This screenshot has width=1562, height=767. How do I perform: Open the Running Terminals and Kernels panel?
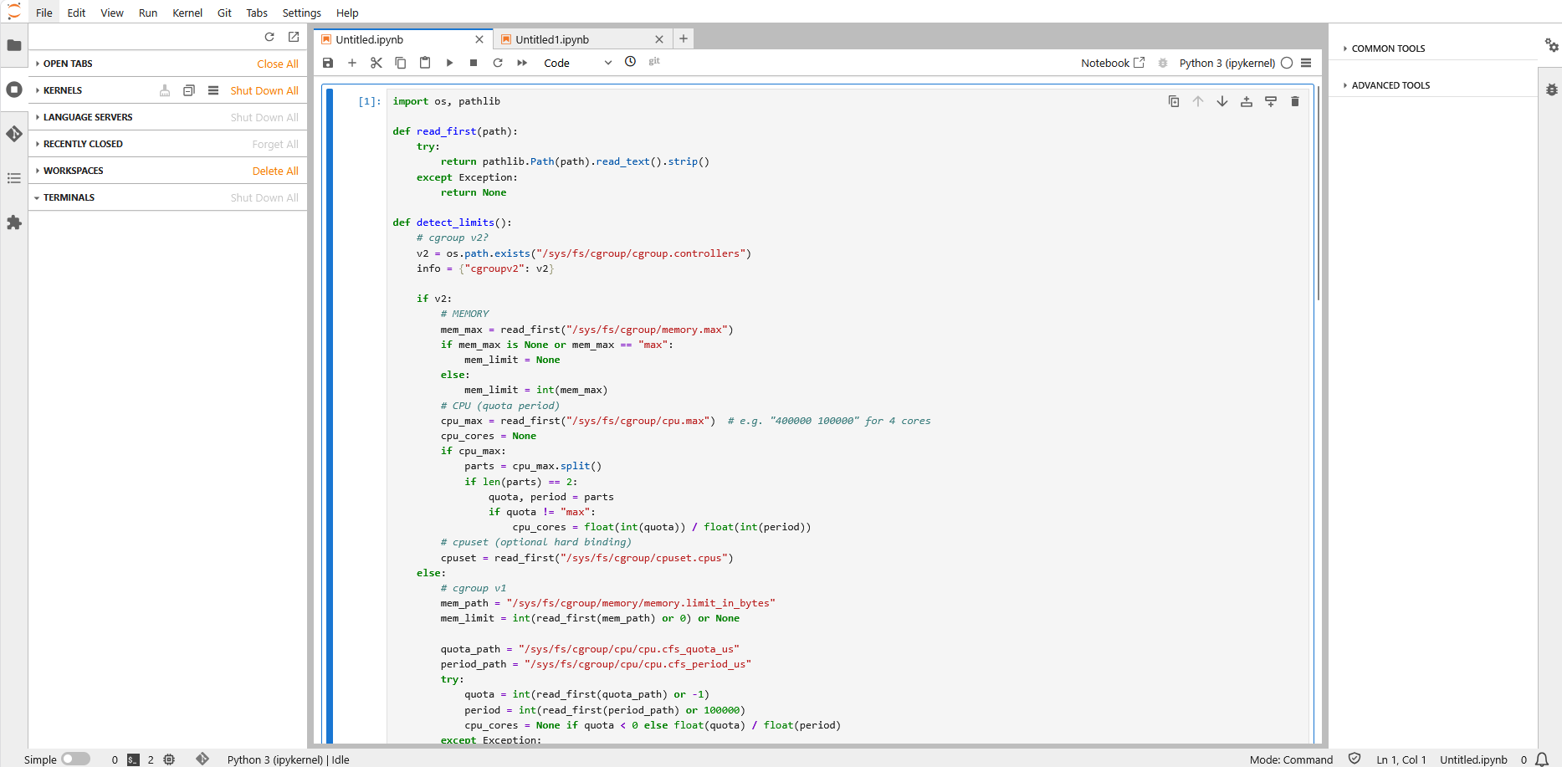pos(14,89)
